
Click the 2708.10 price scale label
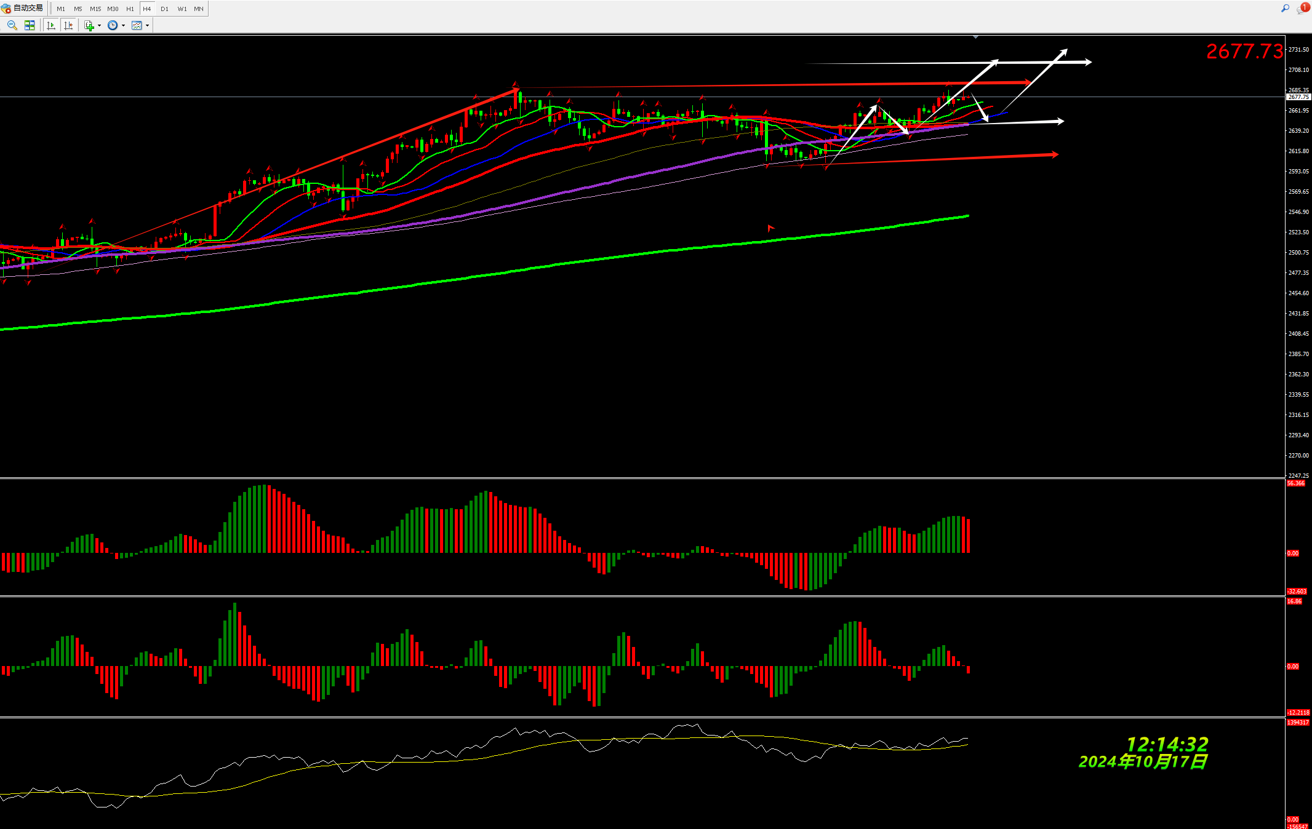(1298, 70)
